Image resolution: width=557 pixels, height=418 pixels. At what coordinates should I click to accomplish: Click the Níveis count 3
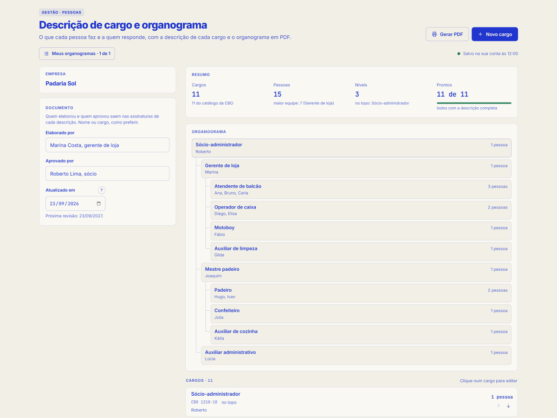(x=357, y=94)
